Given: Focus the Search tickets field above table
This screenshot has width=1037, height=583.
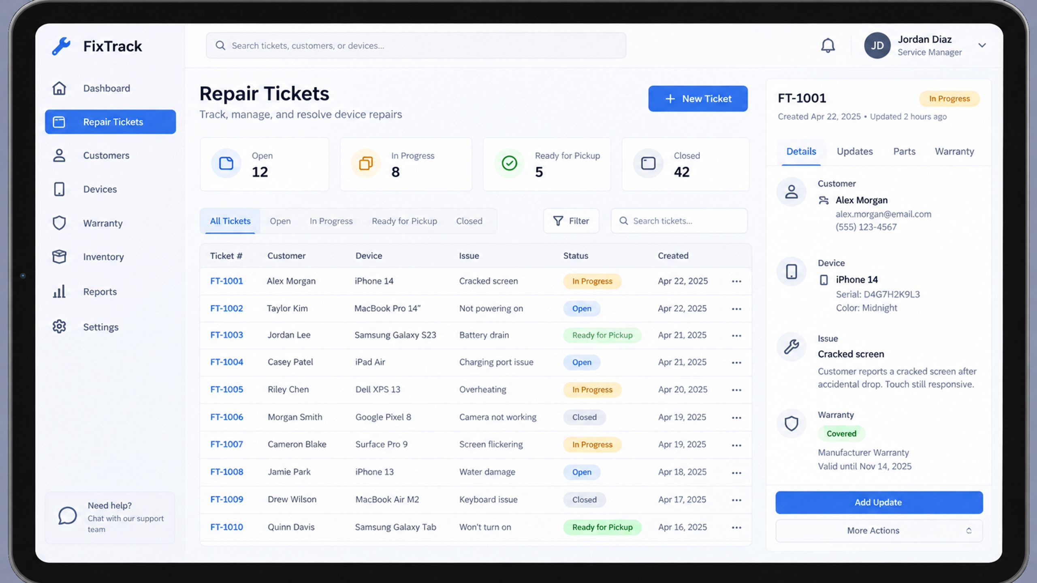Looking at the screenshot, I should tap(679, 221).
